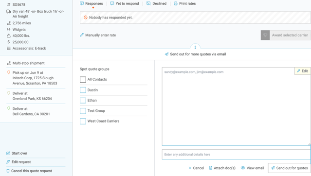The width and height of the screenshot is (311, 176).
Task: Click the list icon beside Accessorials
Action: click(9, 48)
